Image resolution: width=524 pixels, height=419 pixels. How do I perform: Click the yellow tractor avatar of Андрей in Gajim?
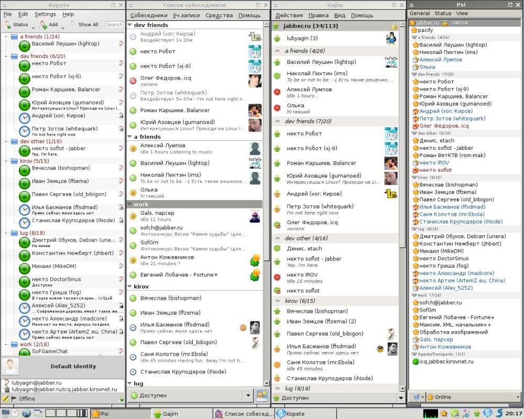391,193
